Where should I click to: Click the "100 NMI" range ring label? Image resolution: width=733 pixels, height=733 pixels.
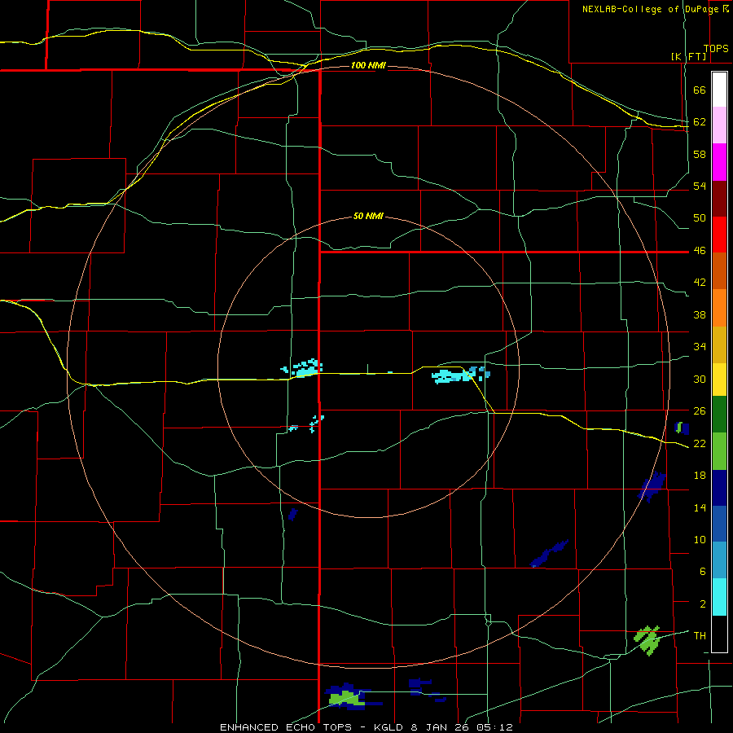(368, 65)
